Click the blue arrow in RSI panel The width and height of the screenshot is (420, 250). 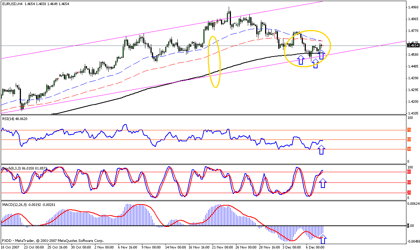[x=322, y=150]
